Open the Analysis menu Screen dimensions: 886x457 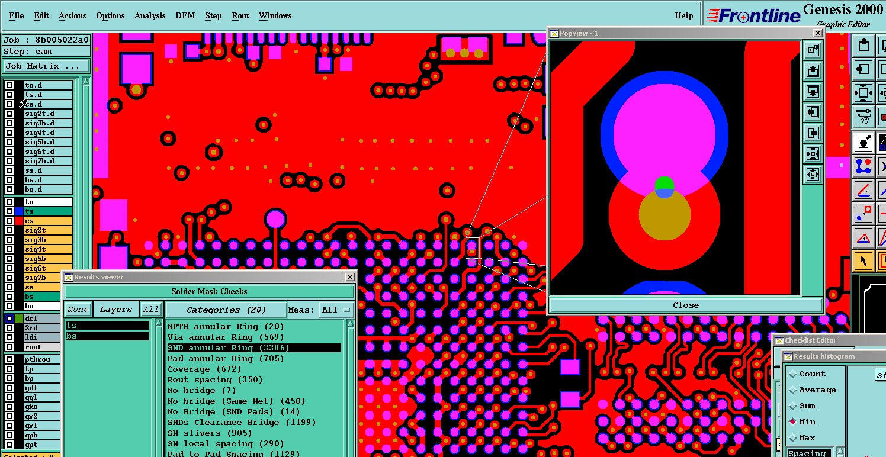150,15
